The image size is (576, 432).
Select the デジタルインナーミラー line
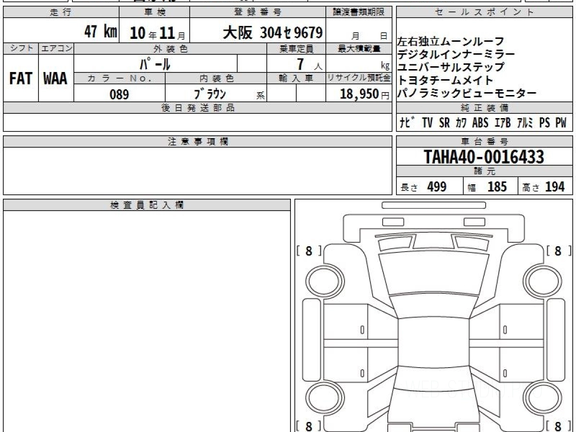pyautogui.click(x=456, y=55)
